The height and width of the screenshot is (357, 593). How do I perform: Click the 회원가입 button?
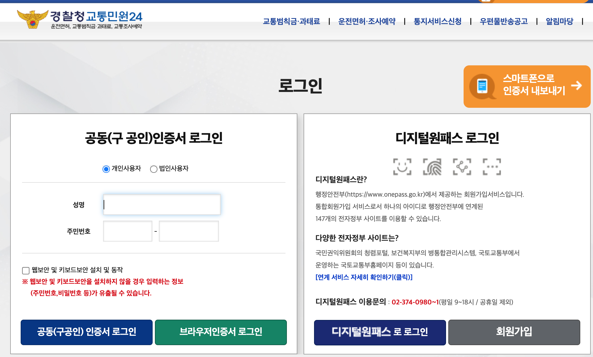pyautogui.click(x=514, y=332)
